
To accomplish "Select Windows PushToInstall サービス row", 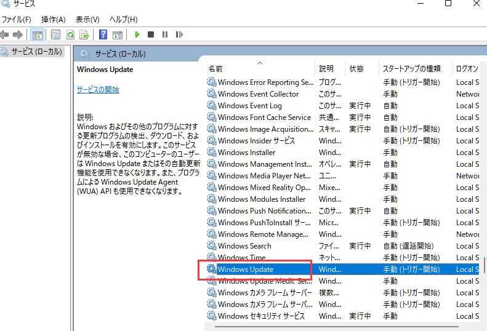I will pos(342,223).
